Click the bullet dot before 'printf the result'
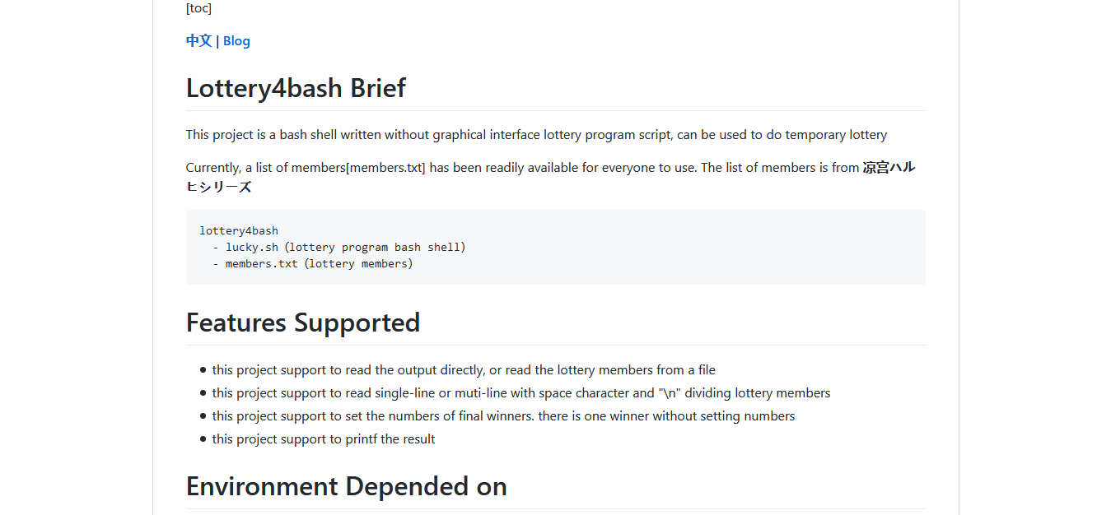This screenshot has height=515, width=1111. click(x=203, y=439)
